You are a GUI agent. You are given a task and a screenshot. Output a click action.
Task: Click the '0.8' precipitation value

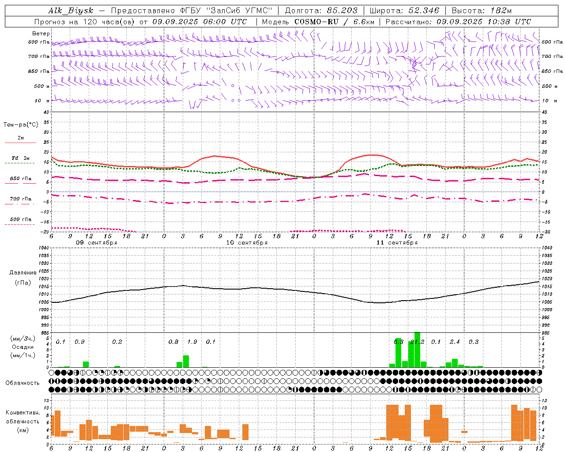tap(173, 342)
